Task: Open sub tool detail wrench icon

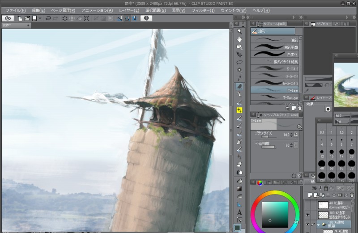Action: 300,176
